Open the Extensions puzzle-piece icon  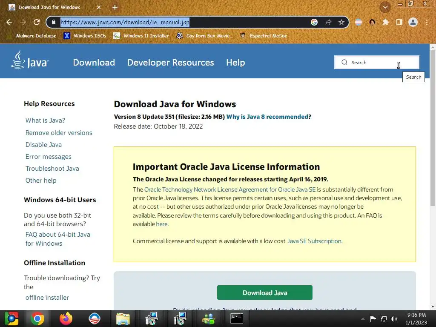pyautogui.click(x=385, y=22)
